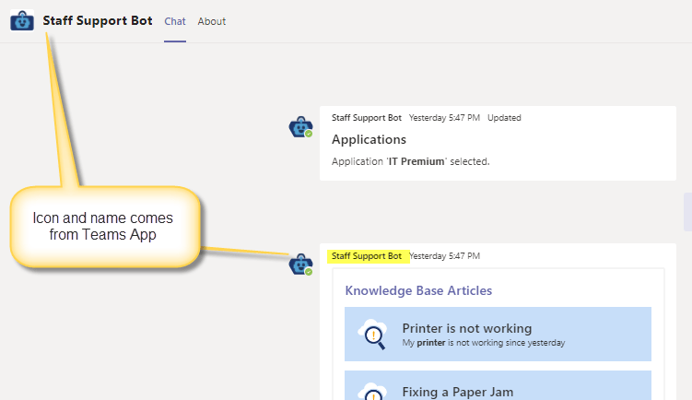Screen dimensions: 692x400
Task: Click the chat scrollbar on right edge
Action: click(x=687, y=212)
